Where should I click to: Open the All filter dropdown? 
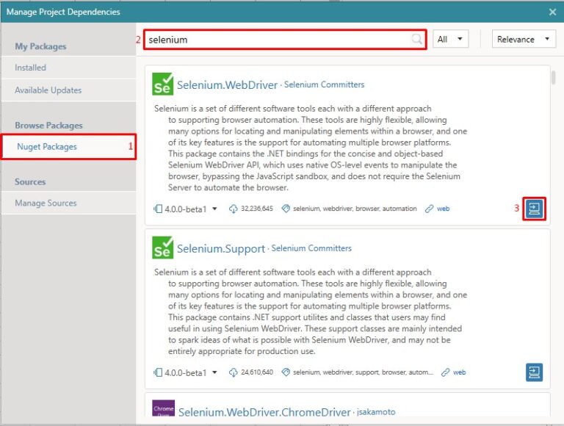[451, 39]
